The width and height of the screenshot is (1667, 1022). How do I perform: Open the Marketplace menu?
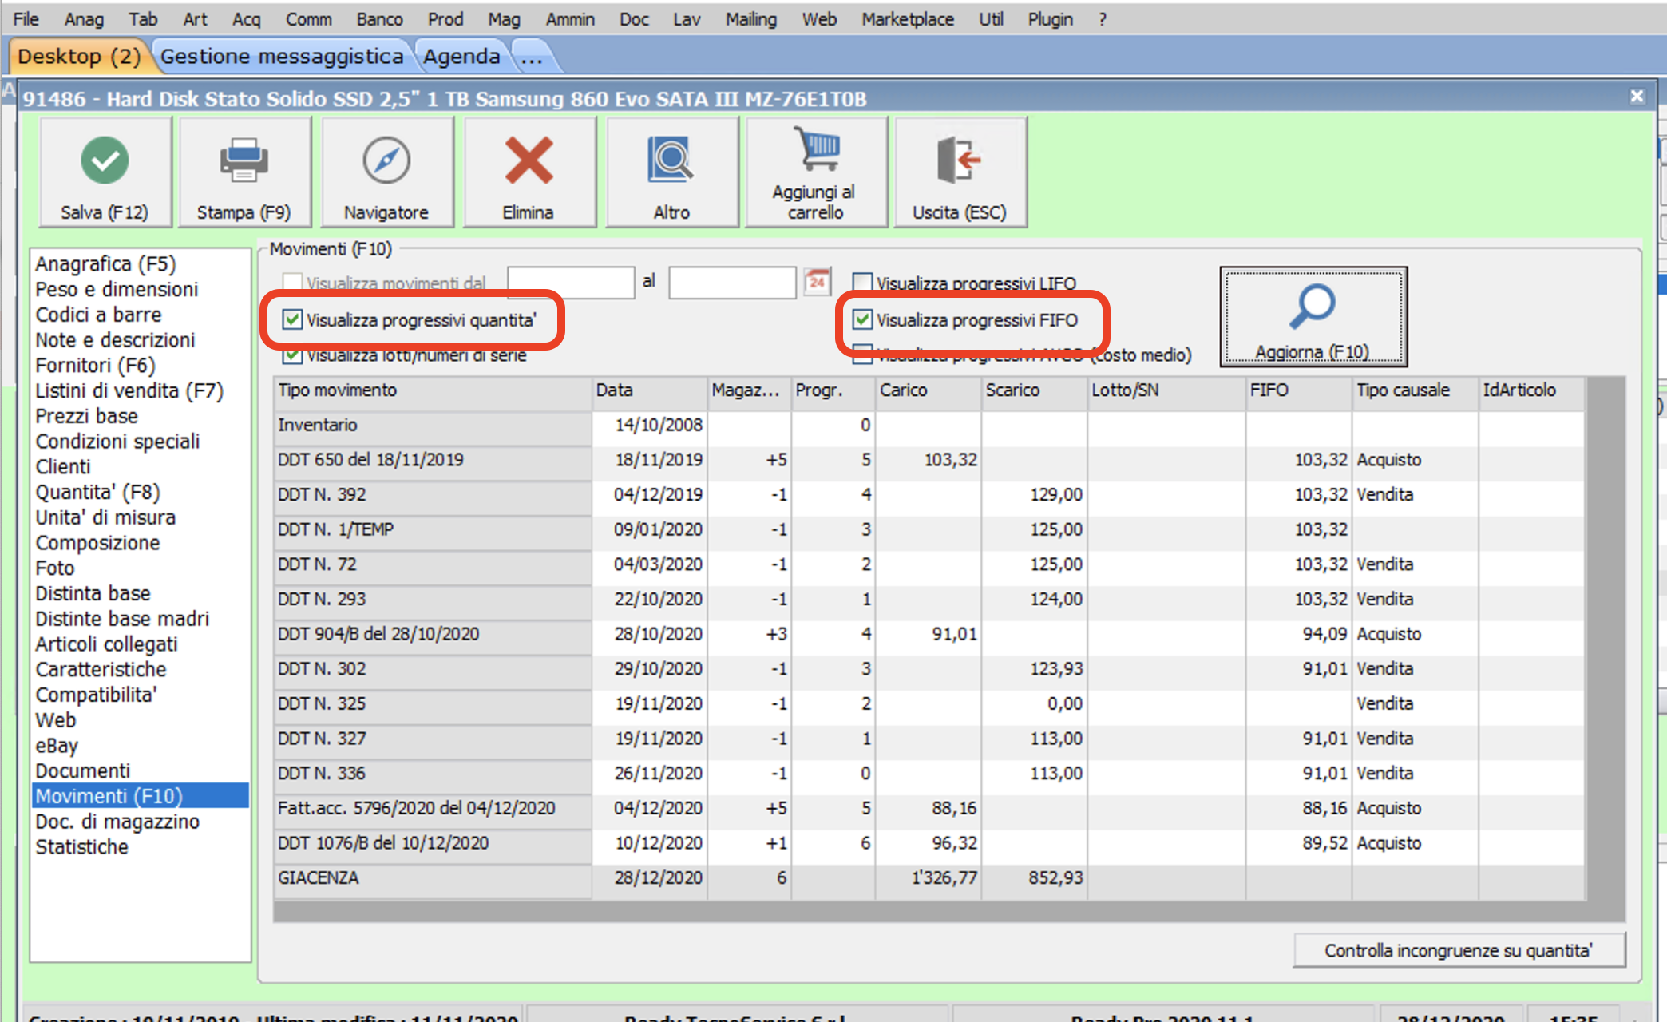[907, 18]
